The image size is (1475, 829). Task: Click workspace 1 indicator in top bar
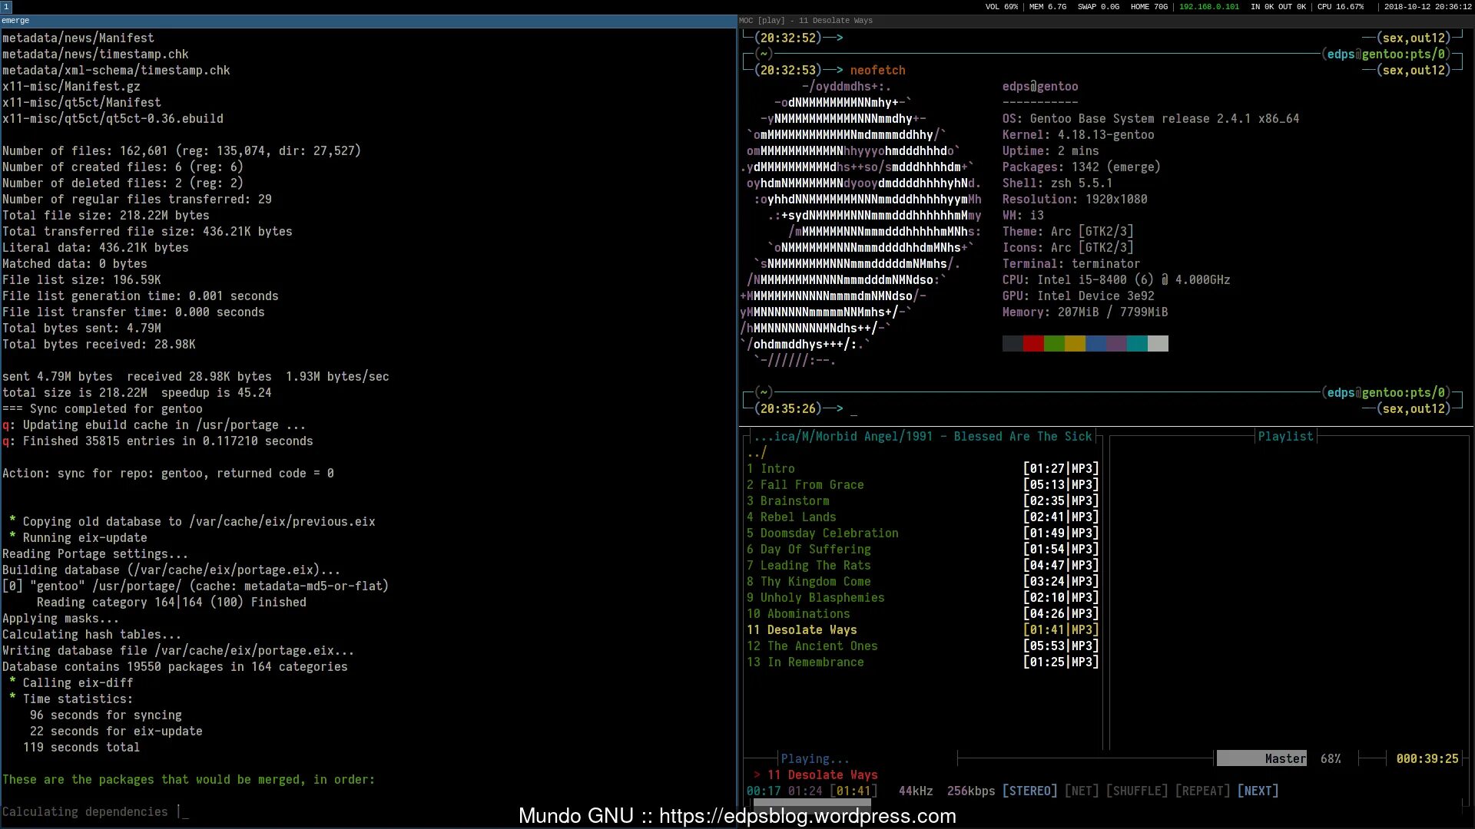tap(6, 7)
